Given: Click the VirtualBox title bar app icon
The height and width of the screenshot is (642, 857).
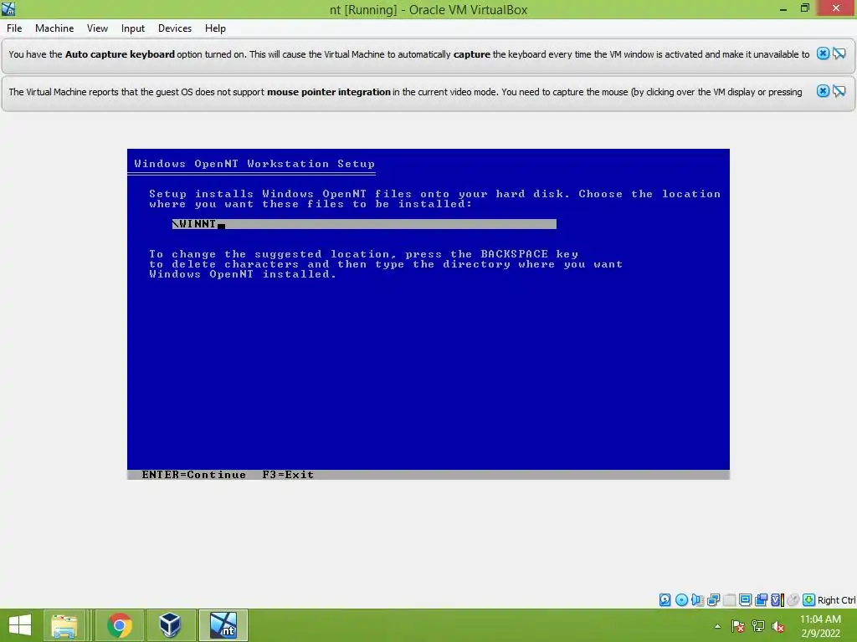Looking at the screenshot, I should (8, 8).
